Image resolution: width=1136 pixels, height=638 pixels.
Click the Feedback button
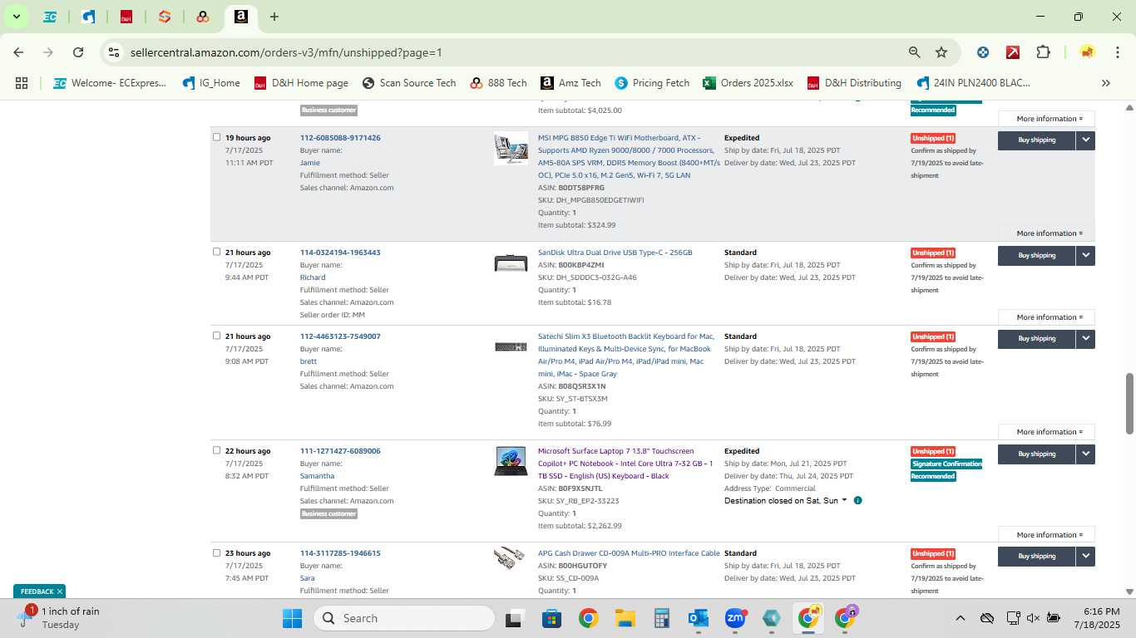(37, 591)
